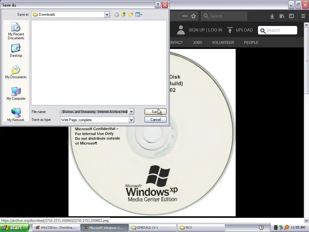Switch to Microsoft Windows X... taskbar window
309x232 pixels.
tap(104, 228)
